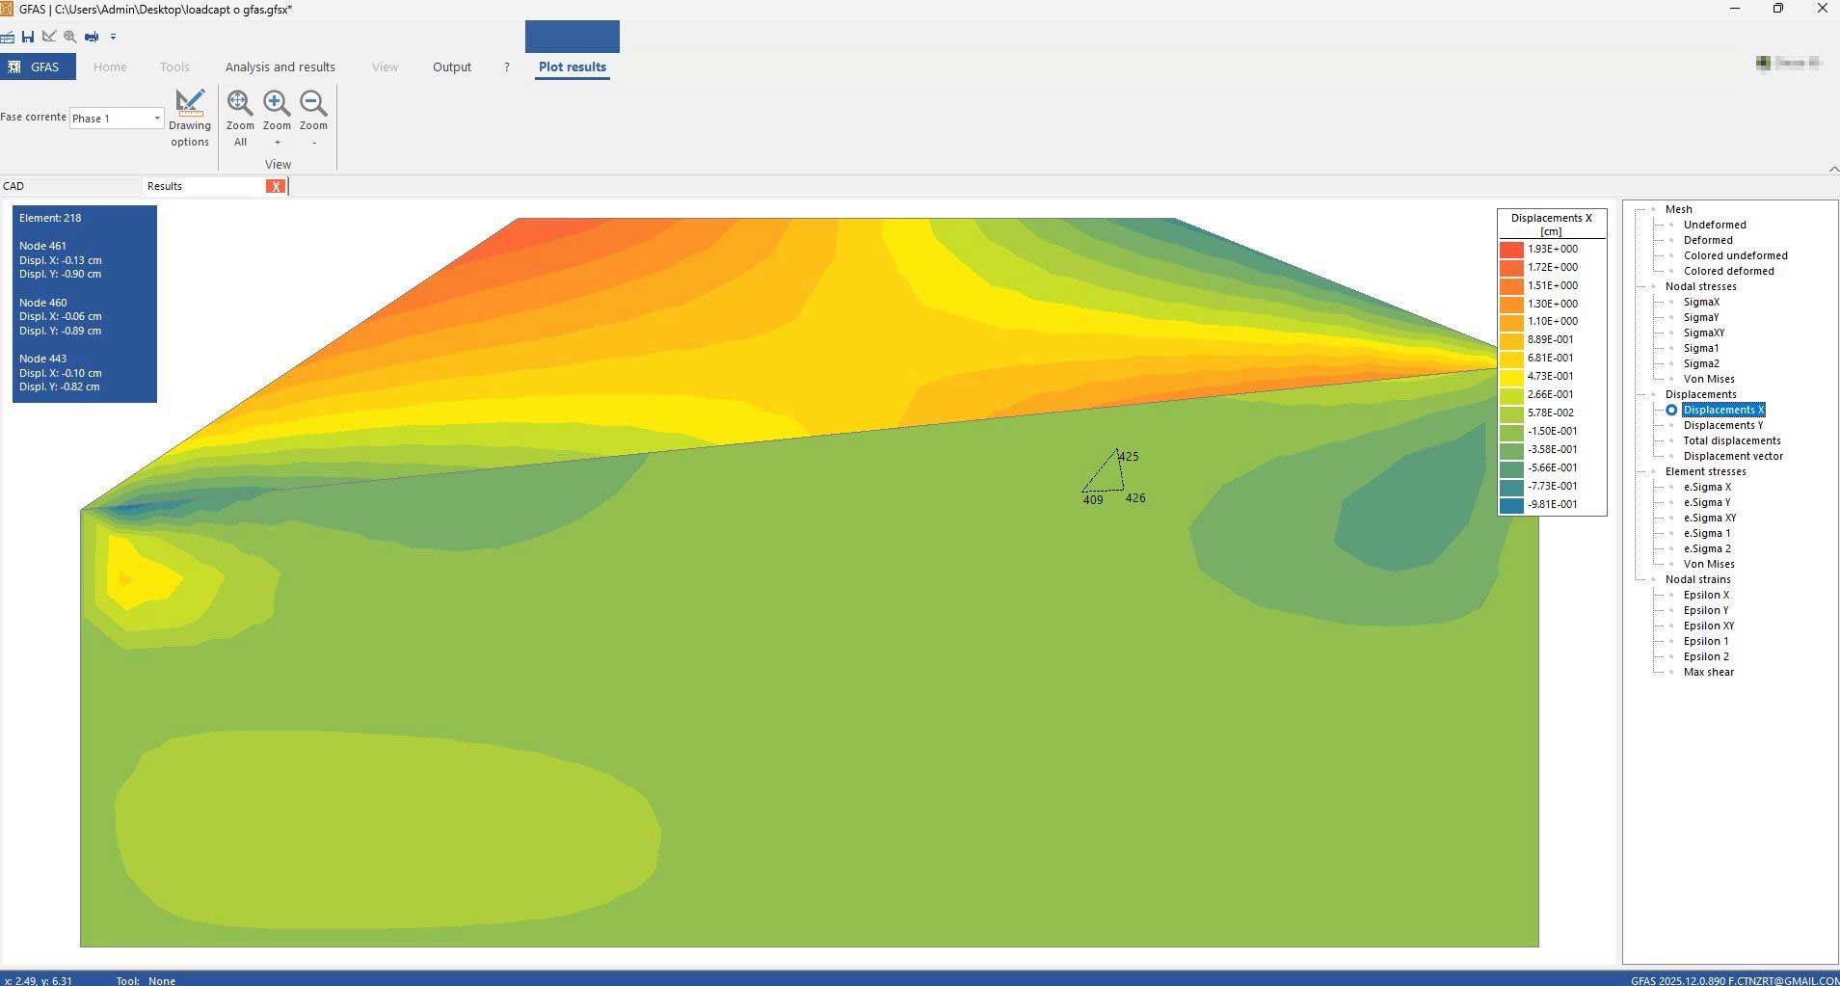1840x986 pixels.
Task: Close the Results tab with red X
Action: pyautogui.click(x=276, y=186)
